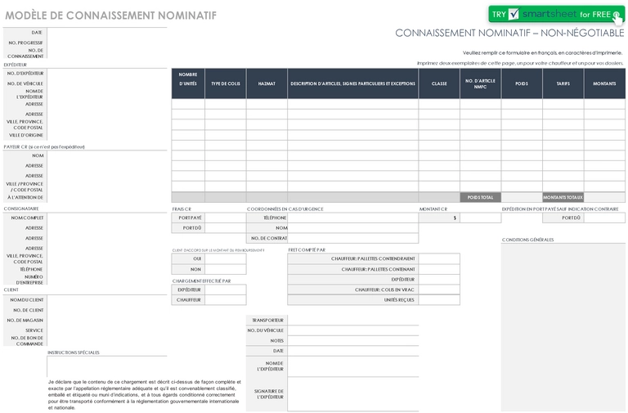Screen dimensions: 628x413
Task: Click the Try Smartsheet for Free button
Action: [x=556, y=14]
